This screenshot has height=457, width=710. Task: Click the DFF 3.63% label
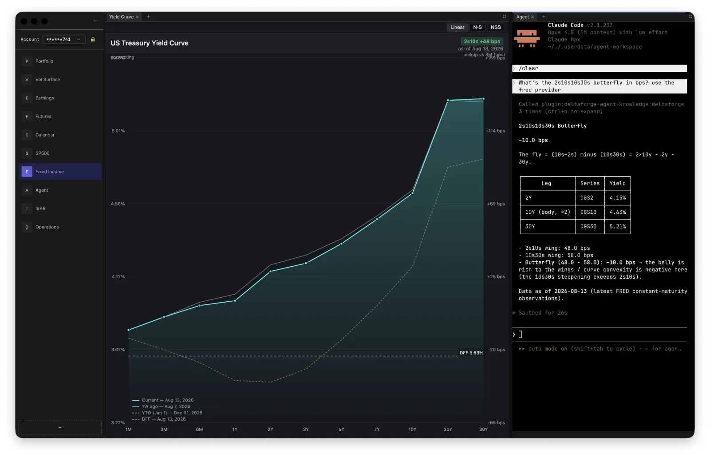[471, 353]
